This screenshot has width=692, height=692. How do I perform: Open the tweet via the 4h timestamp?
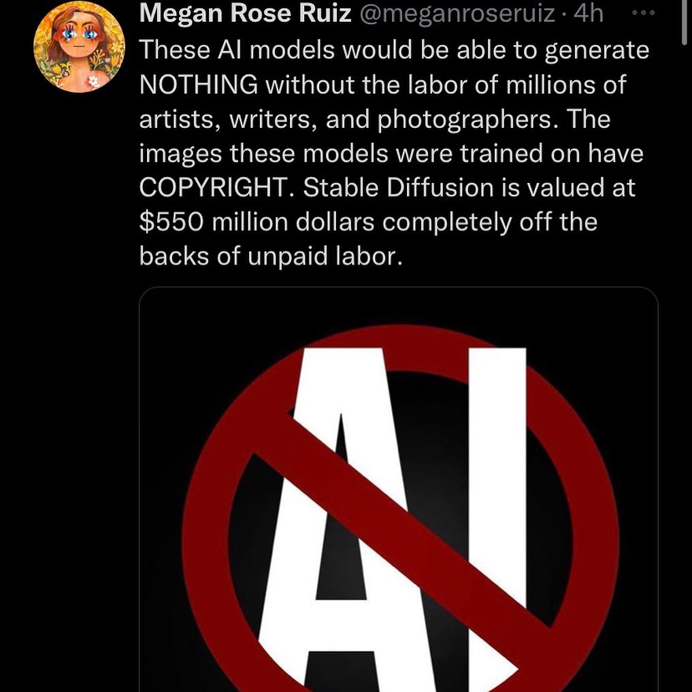coord(589,14)
